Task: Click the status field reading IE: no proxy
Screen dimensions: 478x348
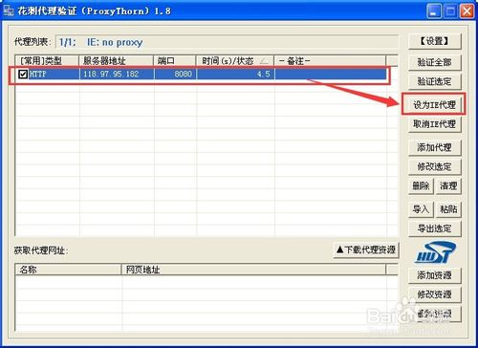Action: pyautogui.click(x=227, y=42)
